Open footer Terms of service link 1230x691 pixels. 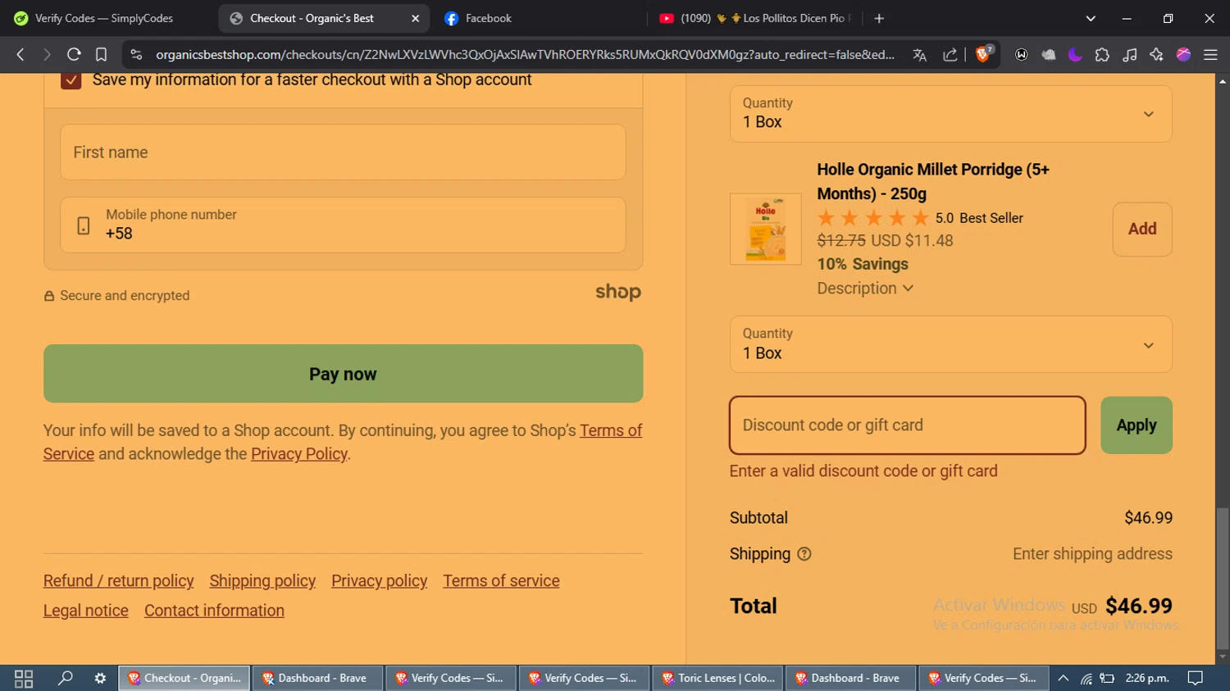coord(501,580)
